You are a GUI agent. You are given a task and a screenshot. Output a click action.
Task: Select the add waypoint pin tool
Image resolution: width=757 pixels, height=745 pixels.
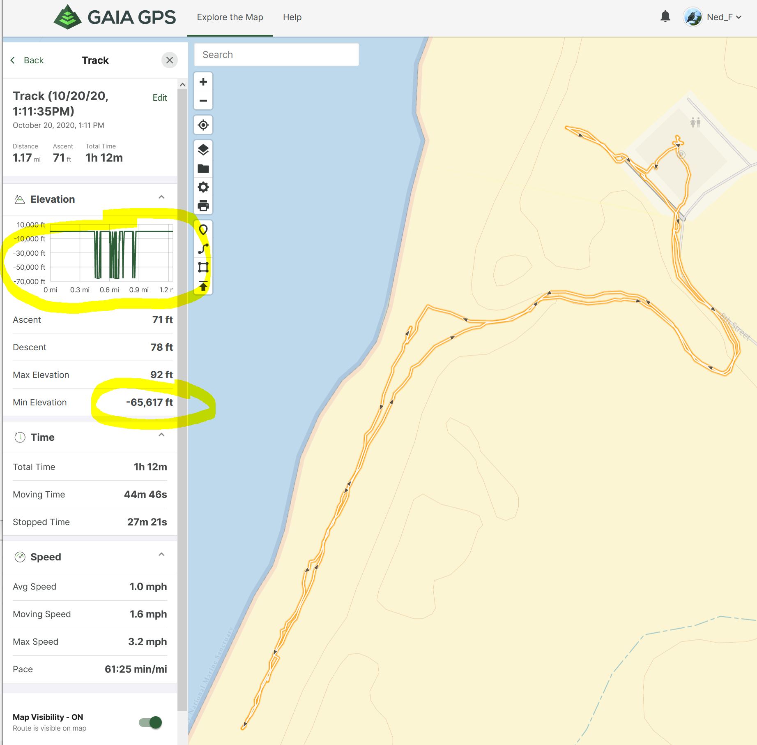pyautogui.click(x=203, y=230)
